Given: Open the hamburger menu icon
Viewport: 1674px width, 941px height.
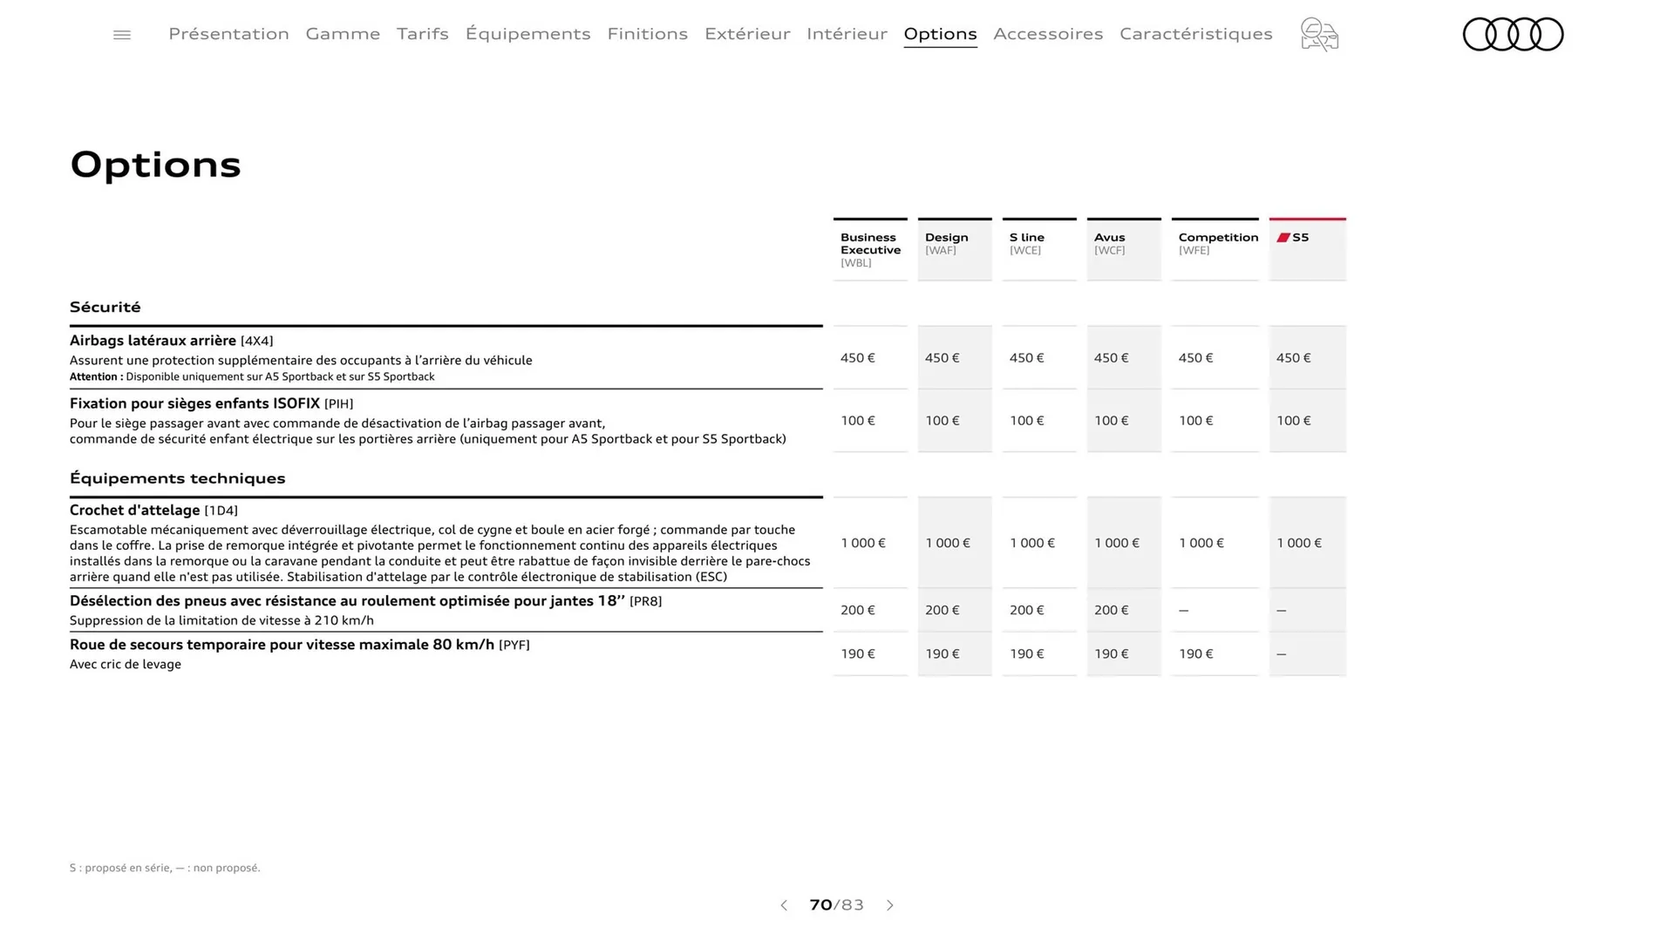Looking at the screenshot, I should [122, 35].
